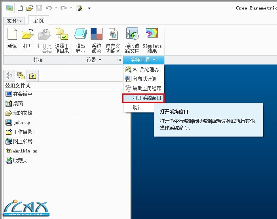
Task: Click the 数据 group label
Action: 38,60
